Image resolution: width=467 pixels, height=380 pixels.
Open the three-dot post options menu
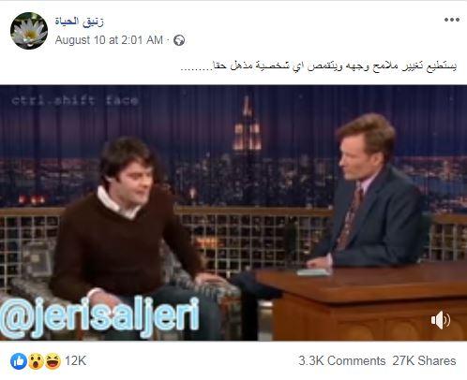[x=452, y=20]
